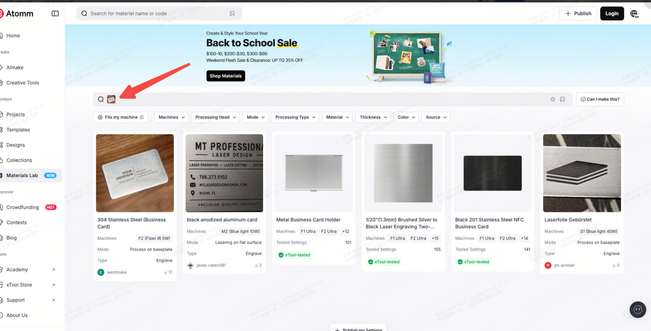This screenshot has width=651, height=331.
Task: Expand the Mode filter dropdown
Action: [255, 117]
